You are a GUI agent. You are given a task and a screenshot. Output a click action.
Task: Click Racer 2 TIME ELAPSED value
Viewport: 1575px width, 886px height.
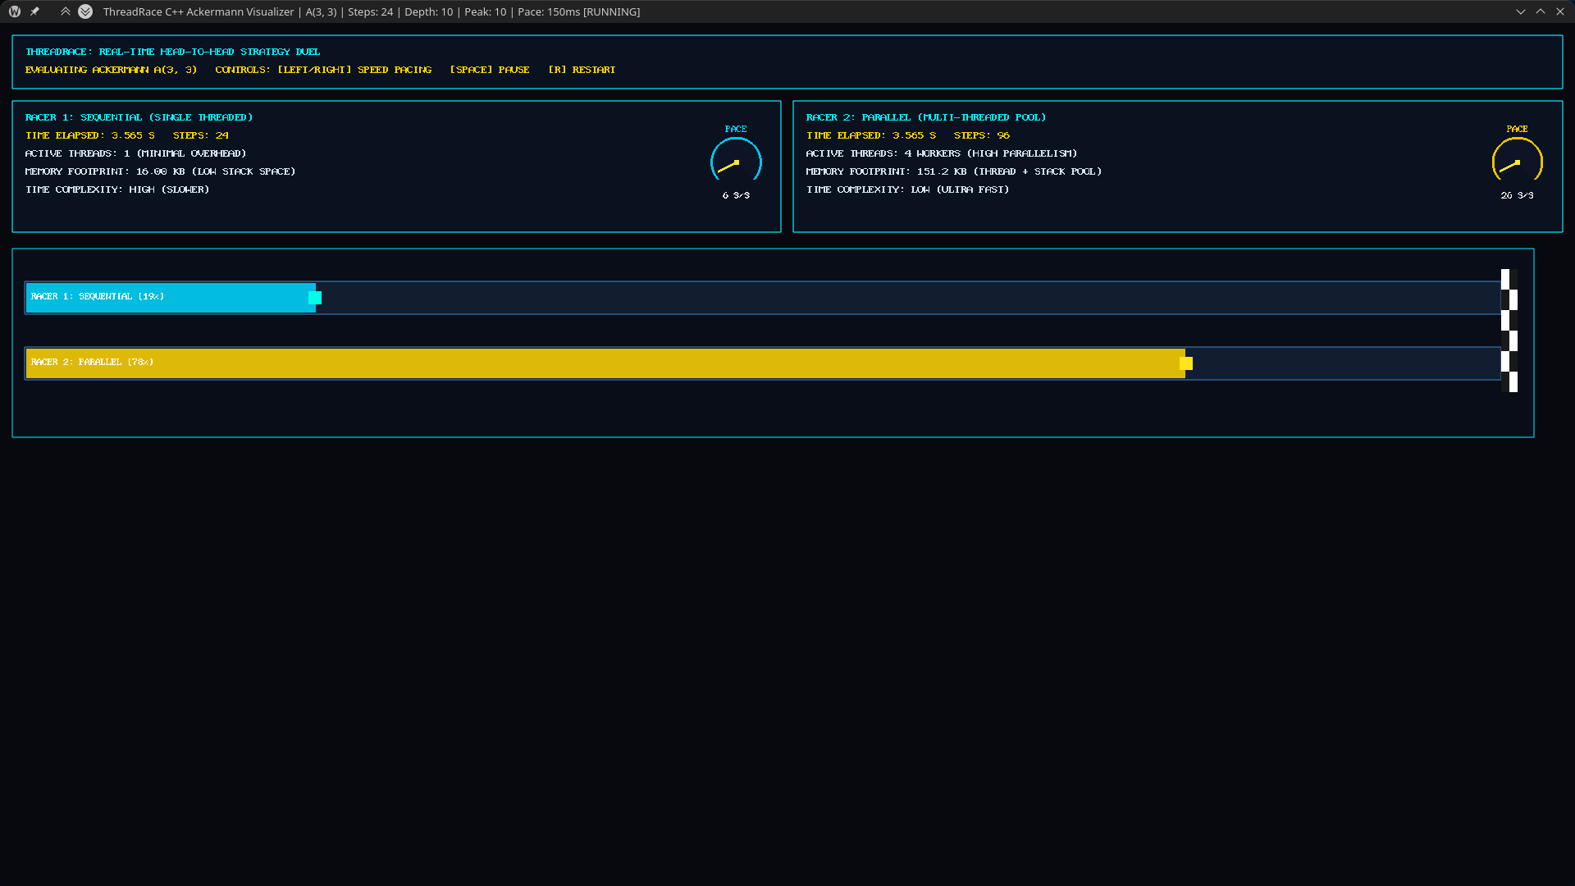tap(871, 135)
